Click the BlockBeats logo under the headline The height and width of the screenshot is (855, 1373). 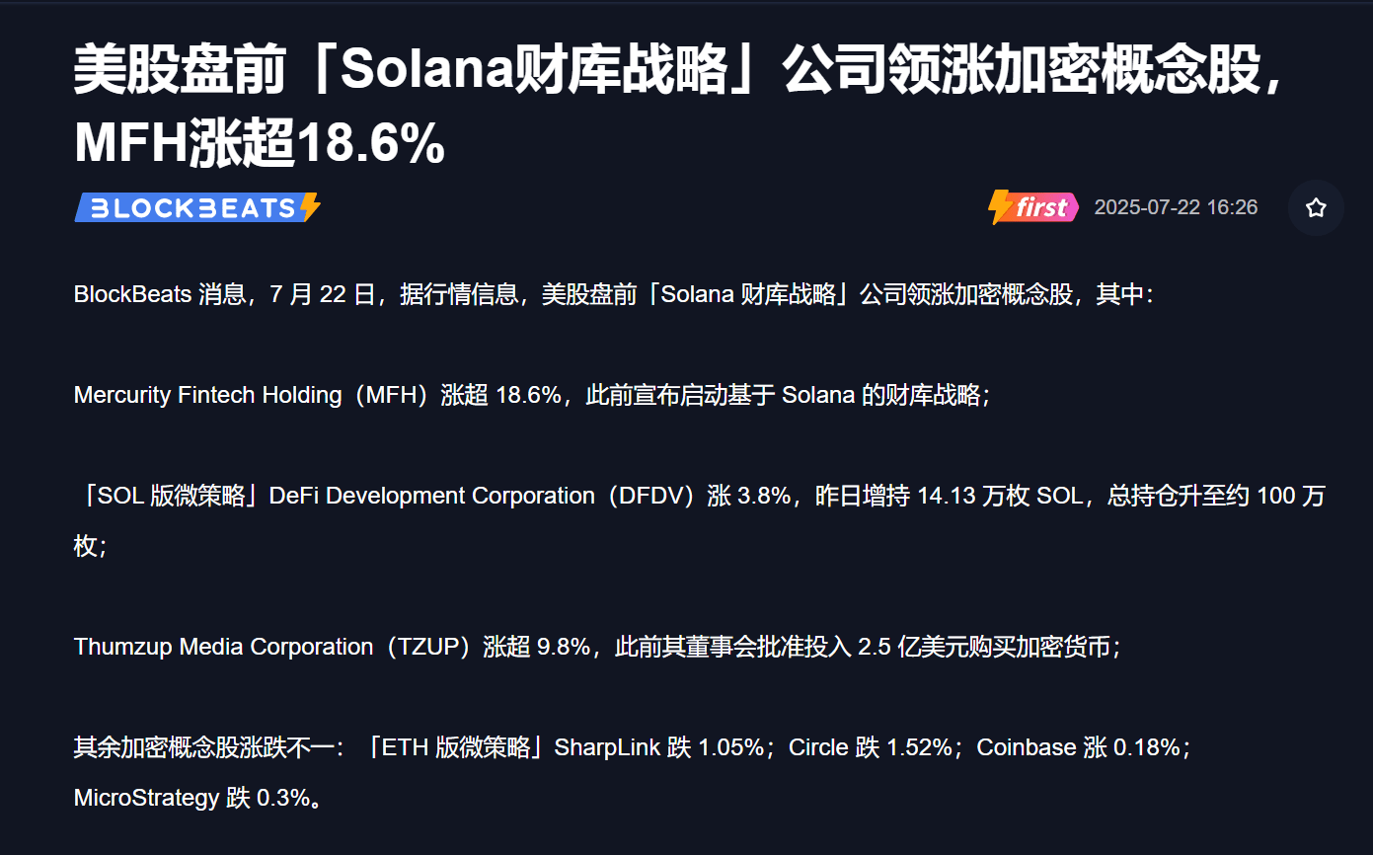click(x=197, y=207)
